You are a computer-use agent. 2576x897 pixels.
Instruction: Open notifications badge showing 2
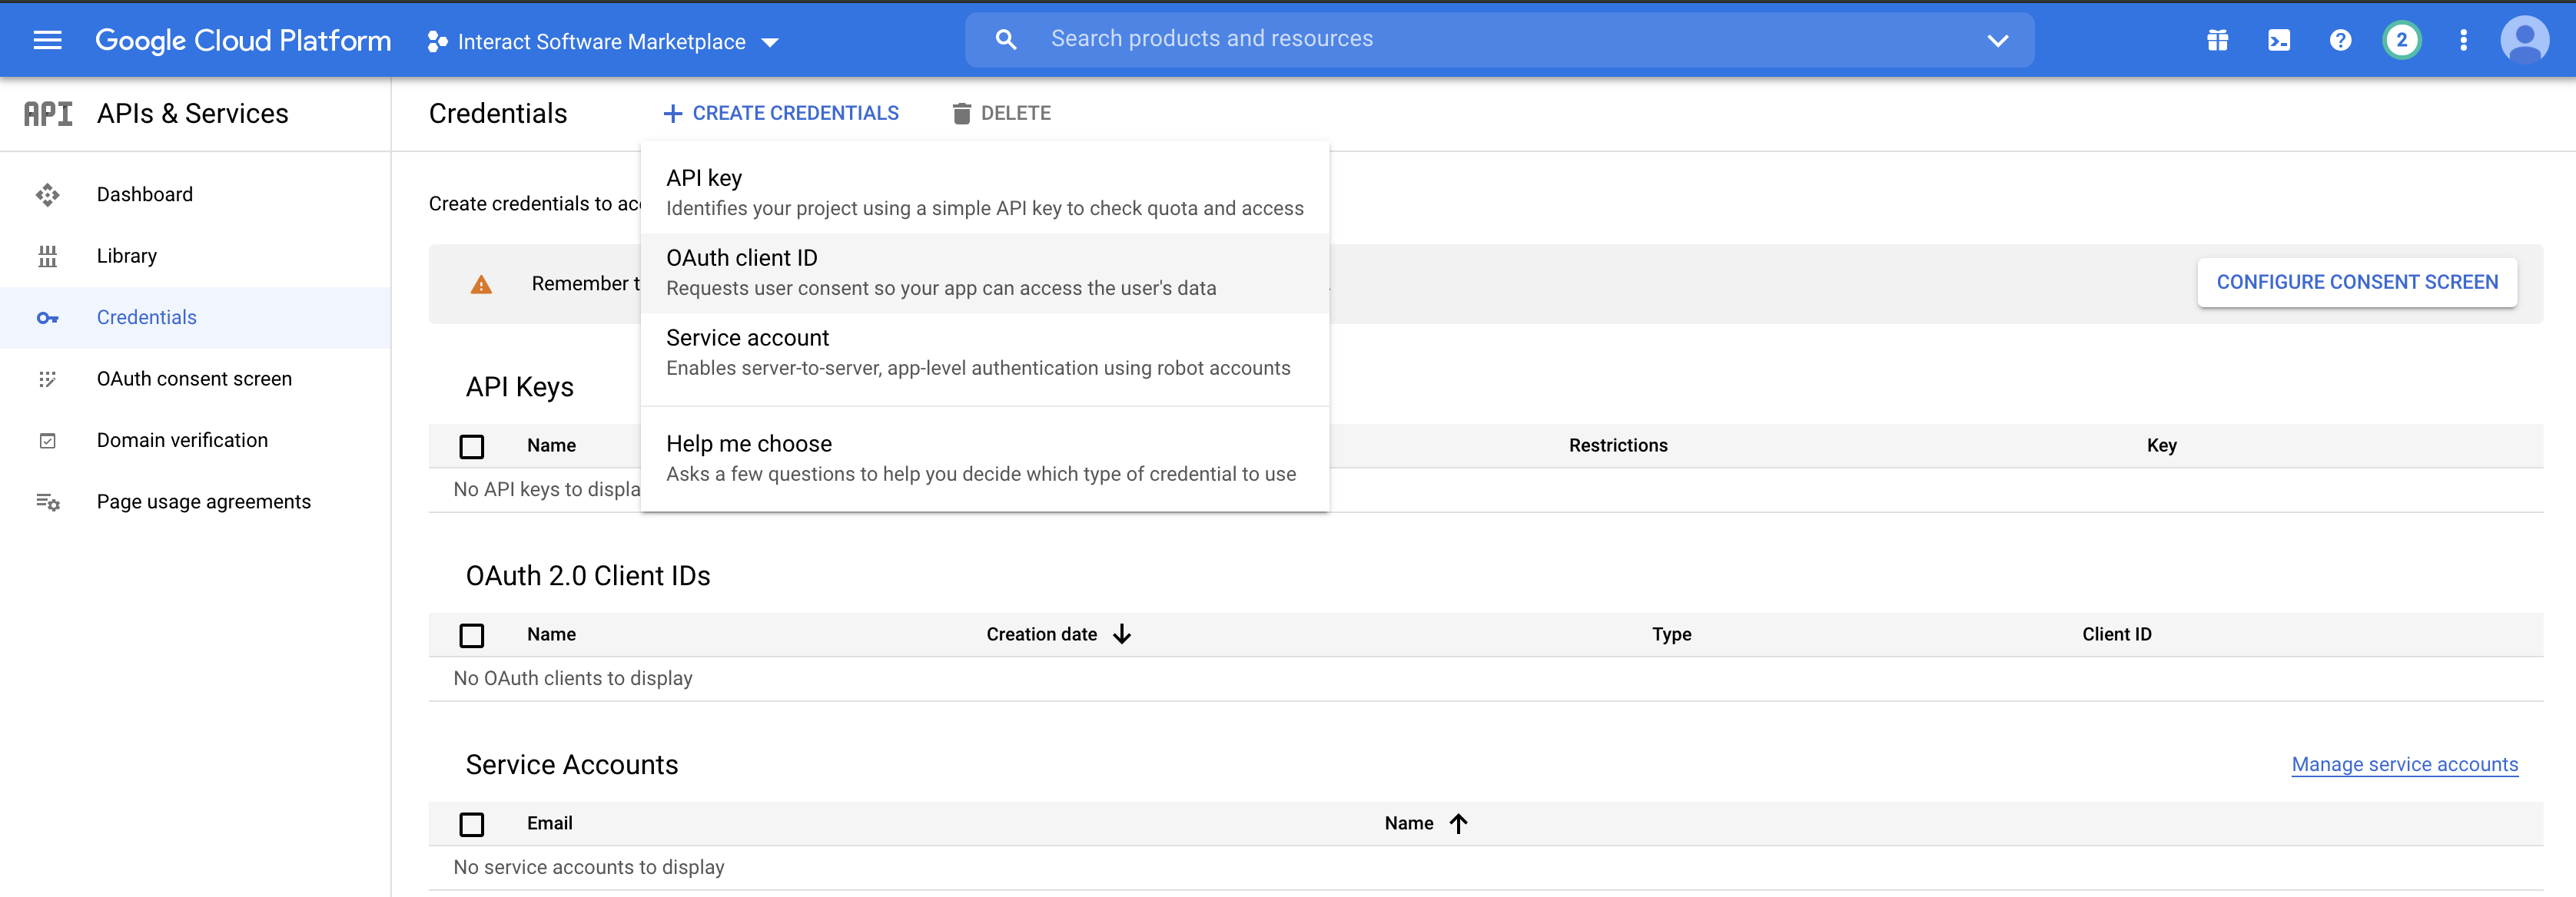2401,40
